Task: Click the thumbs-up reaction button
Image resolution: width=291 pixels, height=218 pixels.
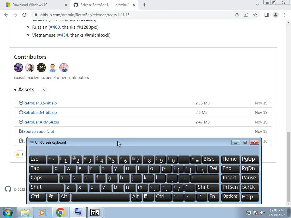Action: [x=20, y=154]
